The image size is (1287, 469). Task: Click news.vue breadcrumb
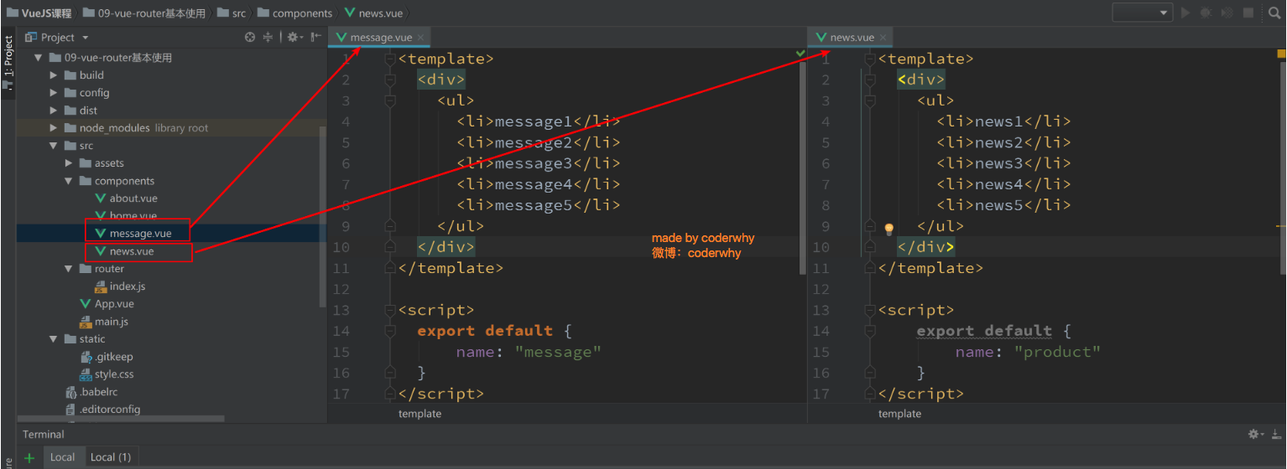click(373, 13)
